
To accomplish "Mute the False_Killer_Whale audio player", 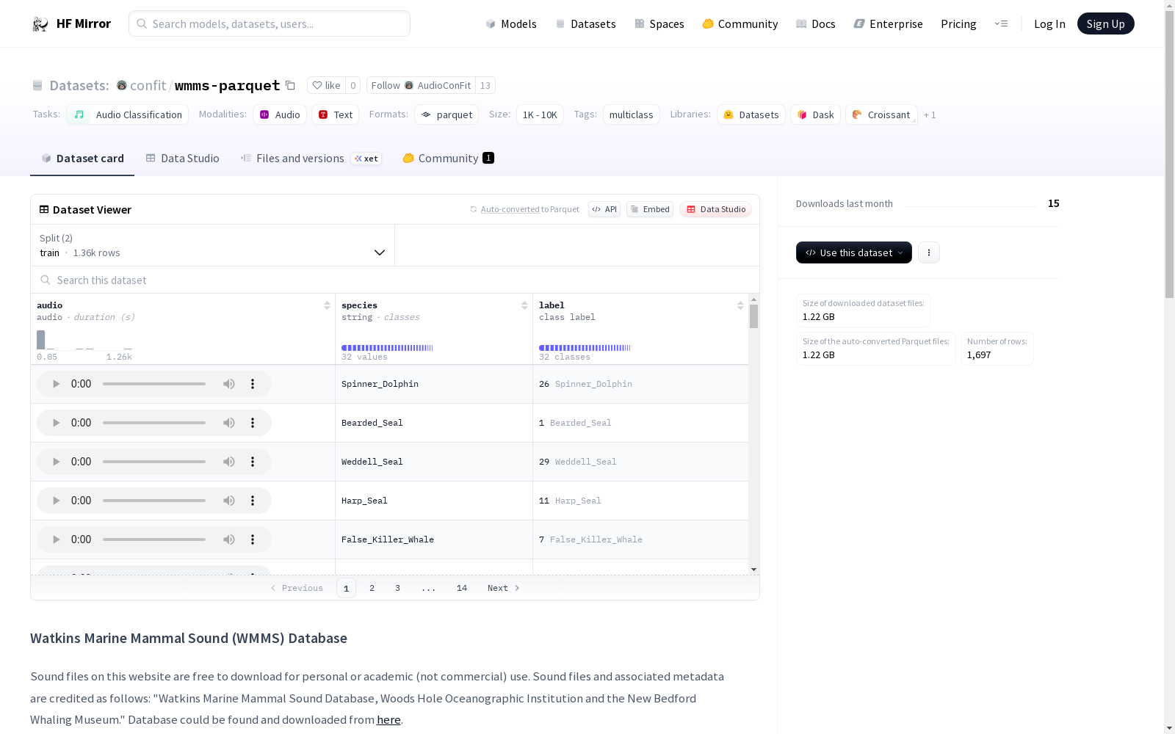I will tap(229, 539).
